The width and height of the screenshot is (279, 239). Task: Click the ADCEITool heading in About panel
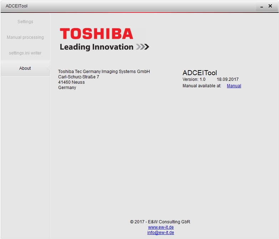[199, 73]
